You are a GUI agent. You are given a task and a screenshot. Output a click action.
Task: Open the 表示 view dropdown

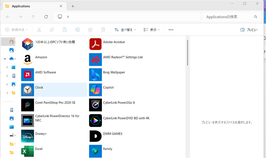tap(152, 30)
